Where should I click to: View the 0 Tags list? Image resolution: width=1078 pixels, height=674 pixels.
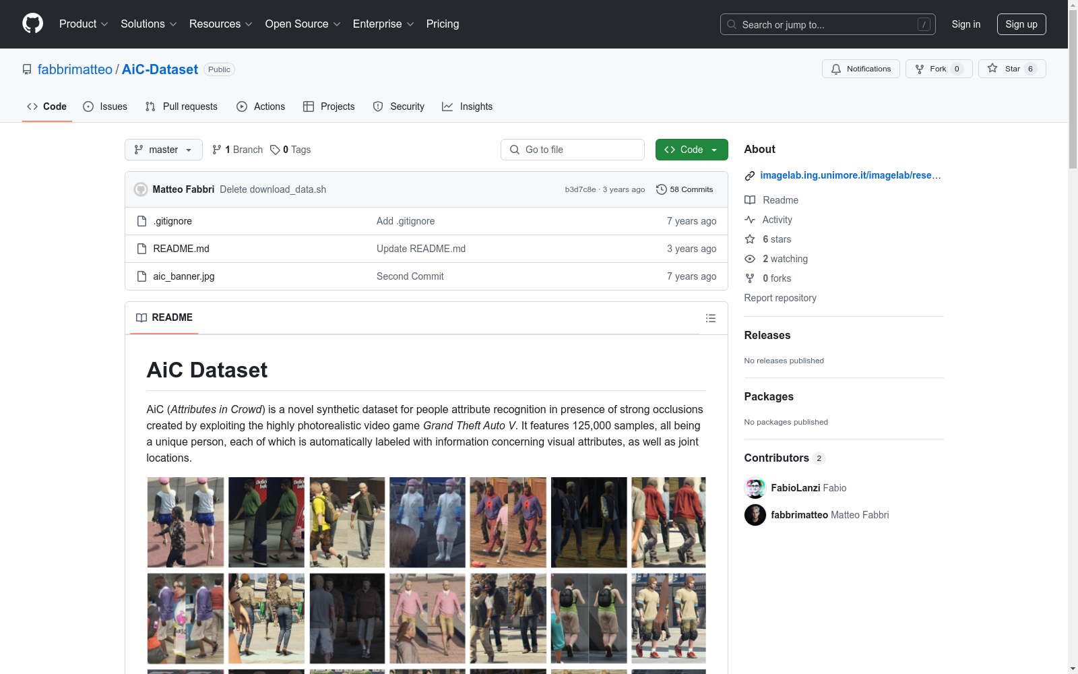[290, 150]
